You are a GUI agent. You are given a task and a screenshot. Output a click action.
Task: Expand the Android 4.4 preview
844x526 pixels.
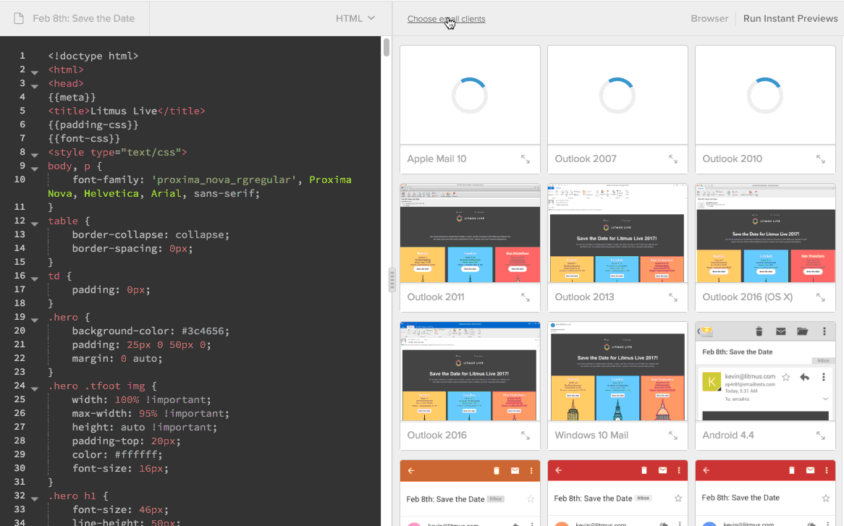(x=820, y=436)
